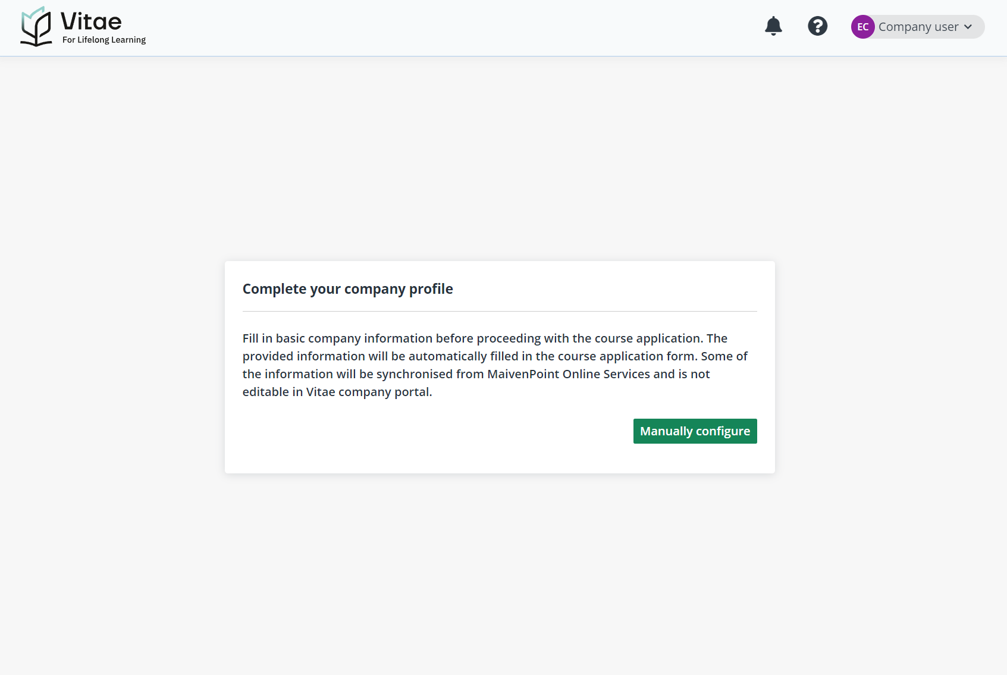Click the purple user initials circle
1007x675 pixels.
pyautogui.click(x=862, y=27)
